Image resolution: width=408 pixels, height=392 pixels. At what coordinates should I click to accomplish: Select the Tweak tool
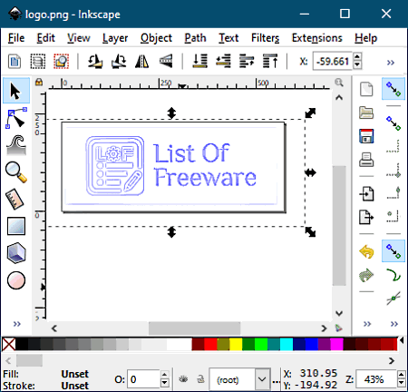point(16,145)
